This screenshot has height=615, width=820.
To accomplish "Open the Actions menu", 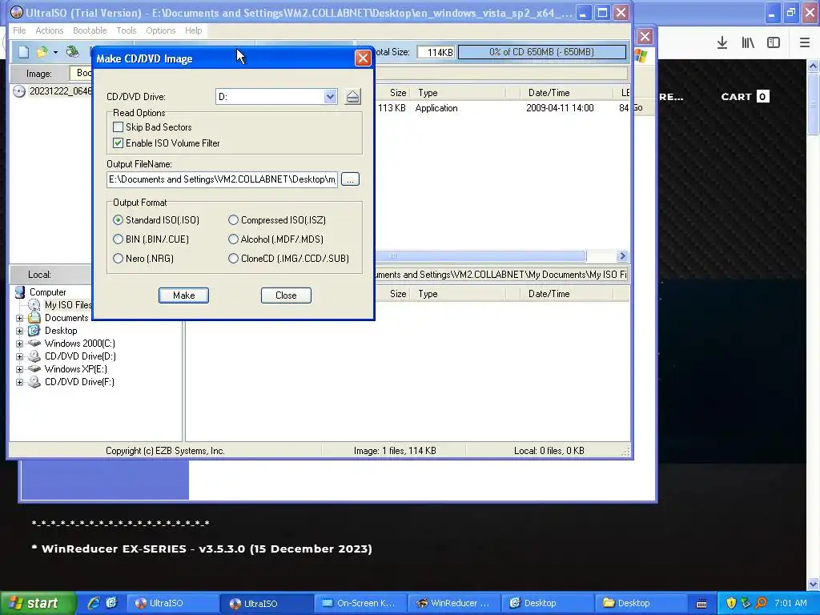I will tap(49, 30).
